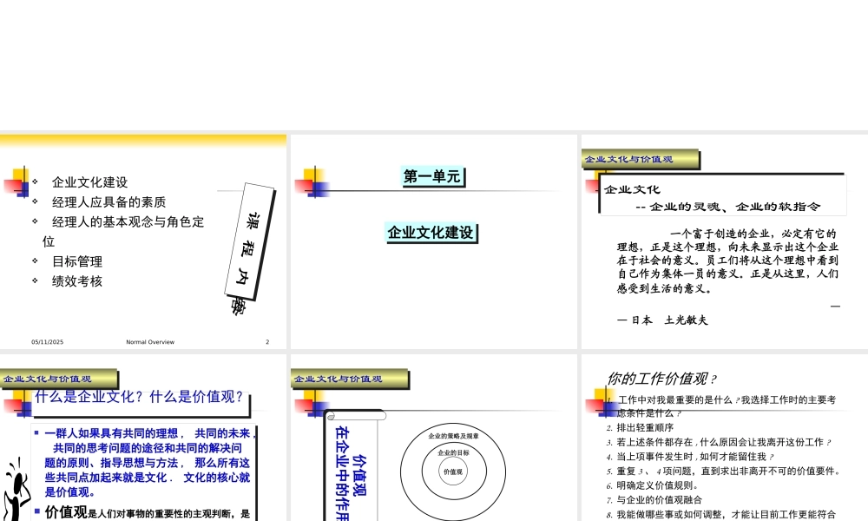Click the thinking figure clipart
Image resolution: width=868 pixels, height=521 pixels.
[16, 490]
